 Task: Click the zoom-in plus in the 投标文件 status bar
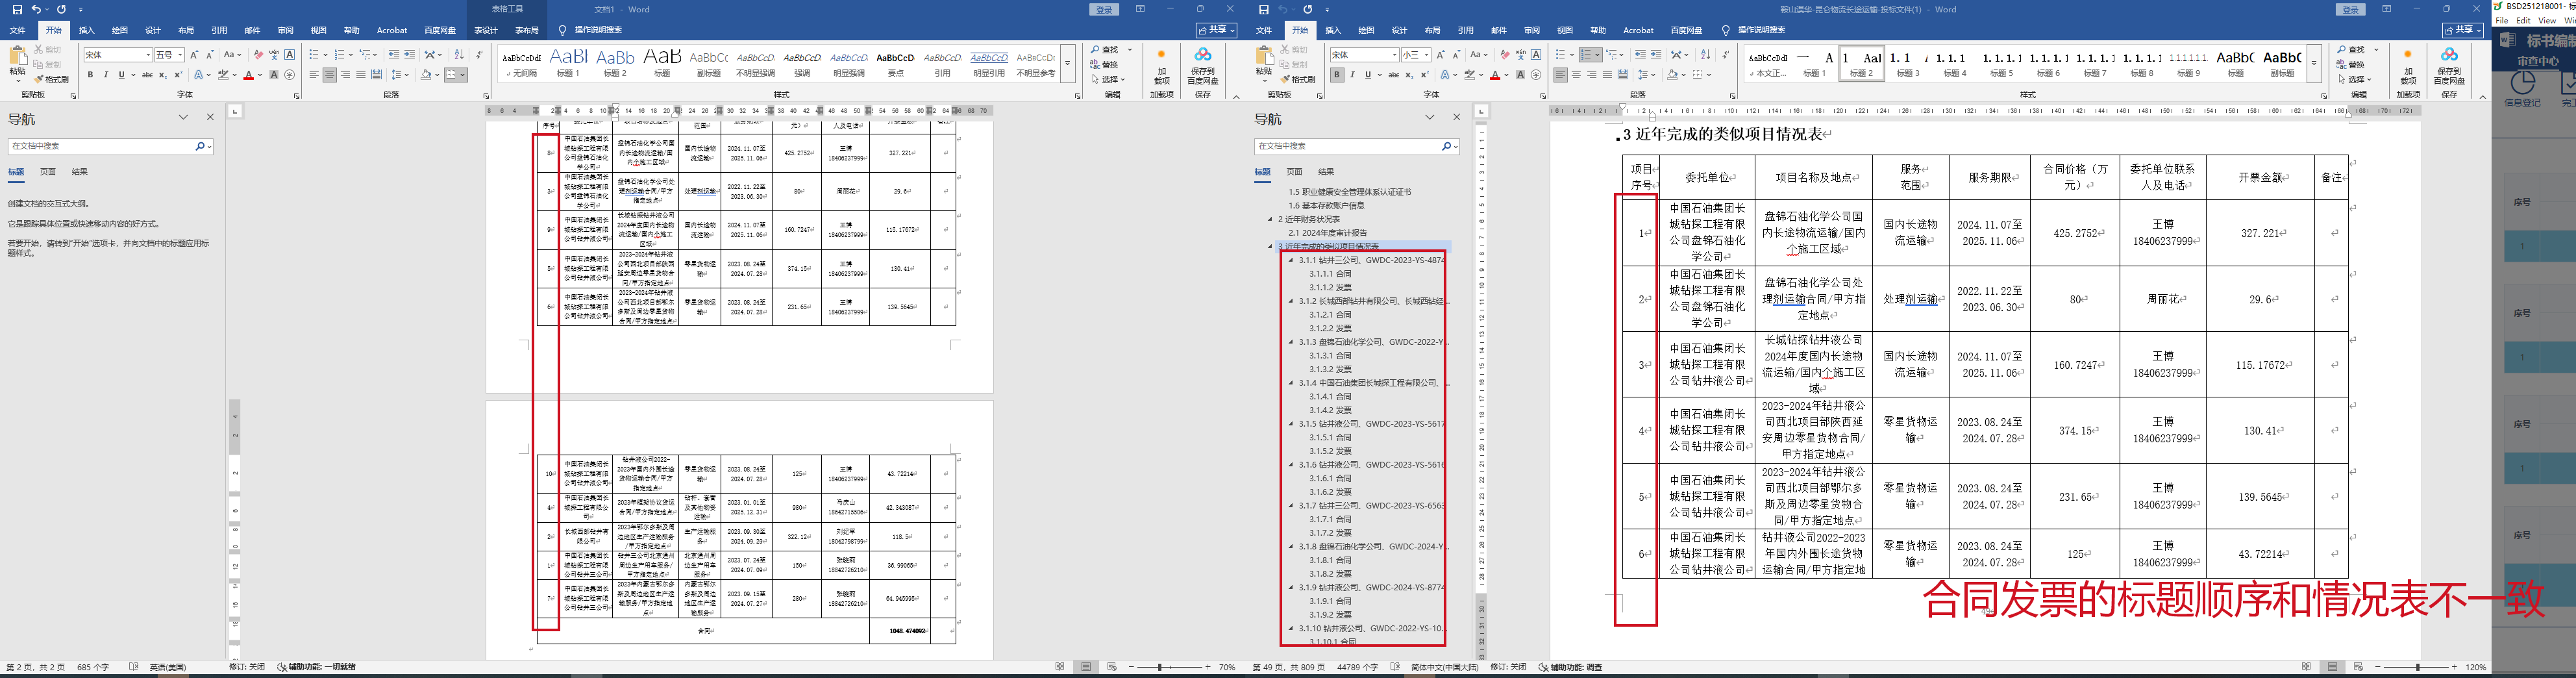pos(2455,667)
